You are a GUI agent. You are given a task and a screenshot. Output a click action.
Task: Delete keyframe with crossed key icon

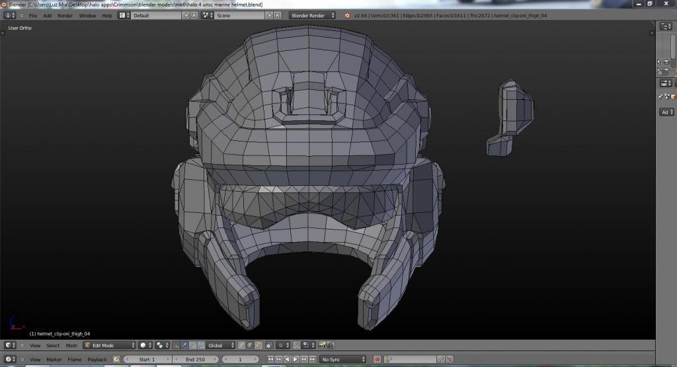(x=450, y=359)
